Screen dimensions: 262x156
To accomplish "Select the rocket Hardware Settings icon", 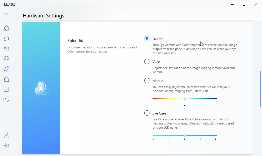I will (x=6, y=69).
